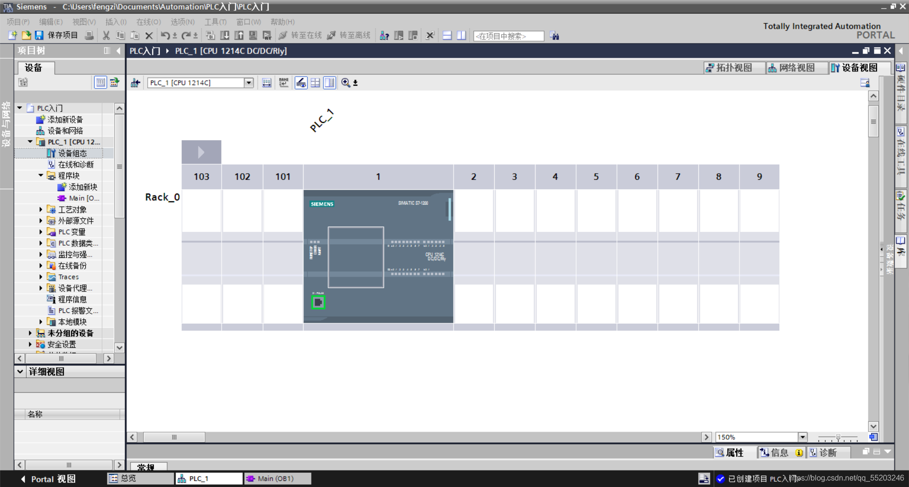Toggle zoom magnifier tool in device view

(x=346, y=83)
